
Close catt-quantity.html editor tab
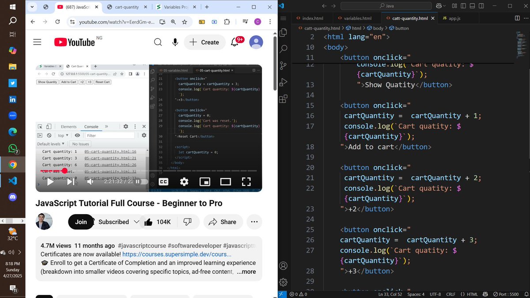click(433, 18)
